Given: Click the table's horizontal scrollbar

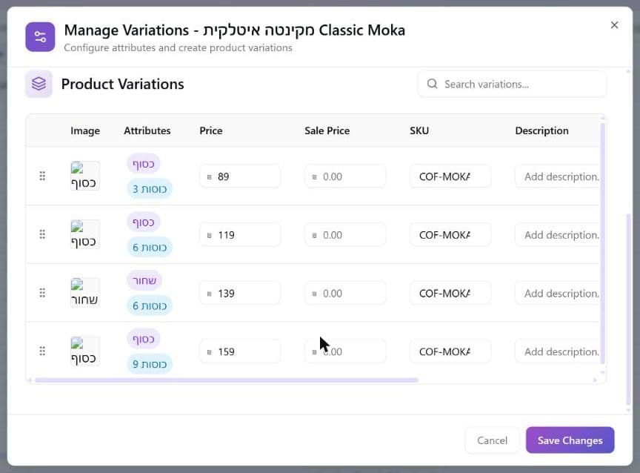Looking at the screenshot, I should pos(227,380).
